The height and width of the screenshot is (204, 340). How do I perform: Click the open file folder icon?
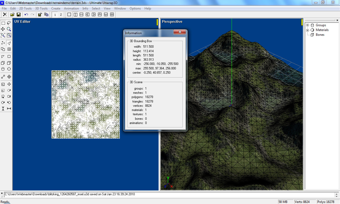(12, 15)
